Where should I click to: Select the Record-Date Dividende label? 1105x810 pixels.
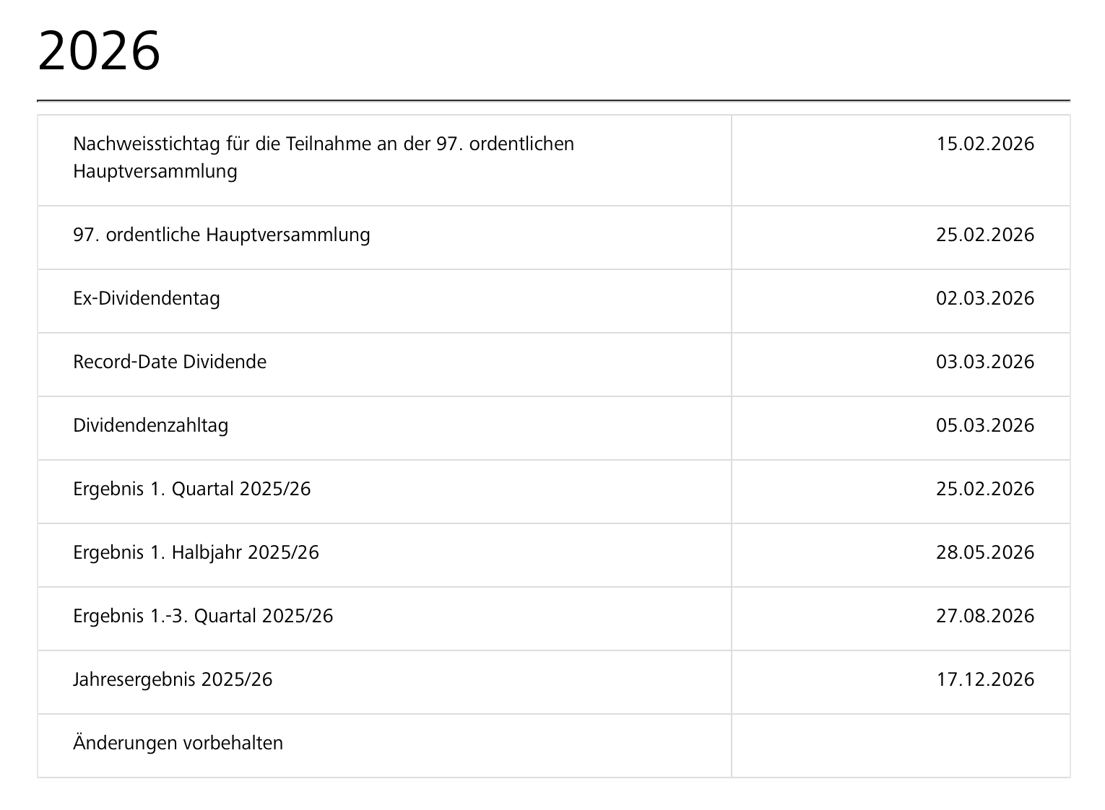click(x=170, y=362)
